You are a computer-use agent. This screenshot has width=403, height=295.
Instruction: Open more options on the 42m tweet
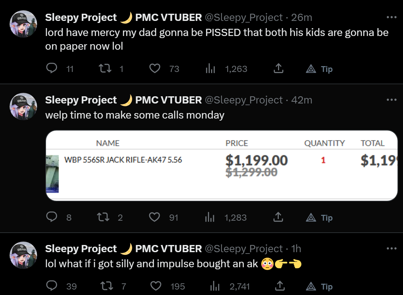click(391, 99)
